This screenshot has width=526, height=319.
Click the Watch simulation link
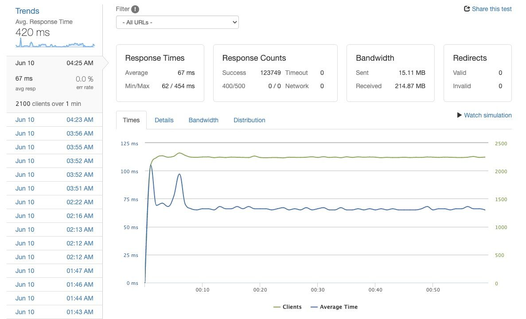tap(488, 115)
